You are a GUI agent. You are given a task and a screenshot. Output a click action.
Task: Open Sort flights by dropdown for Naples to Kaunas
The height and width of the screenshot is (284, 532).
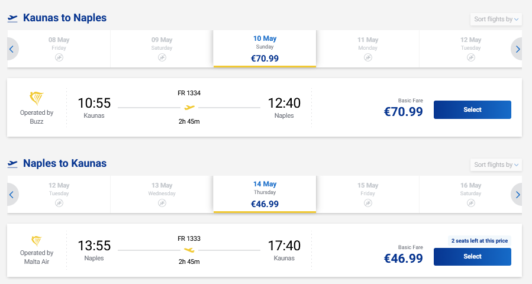[496, 165]
